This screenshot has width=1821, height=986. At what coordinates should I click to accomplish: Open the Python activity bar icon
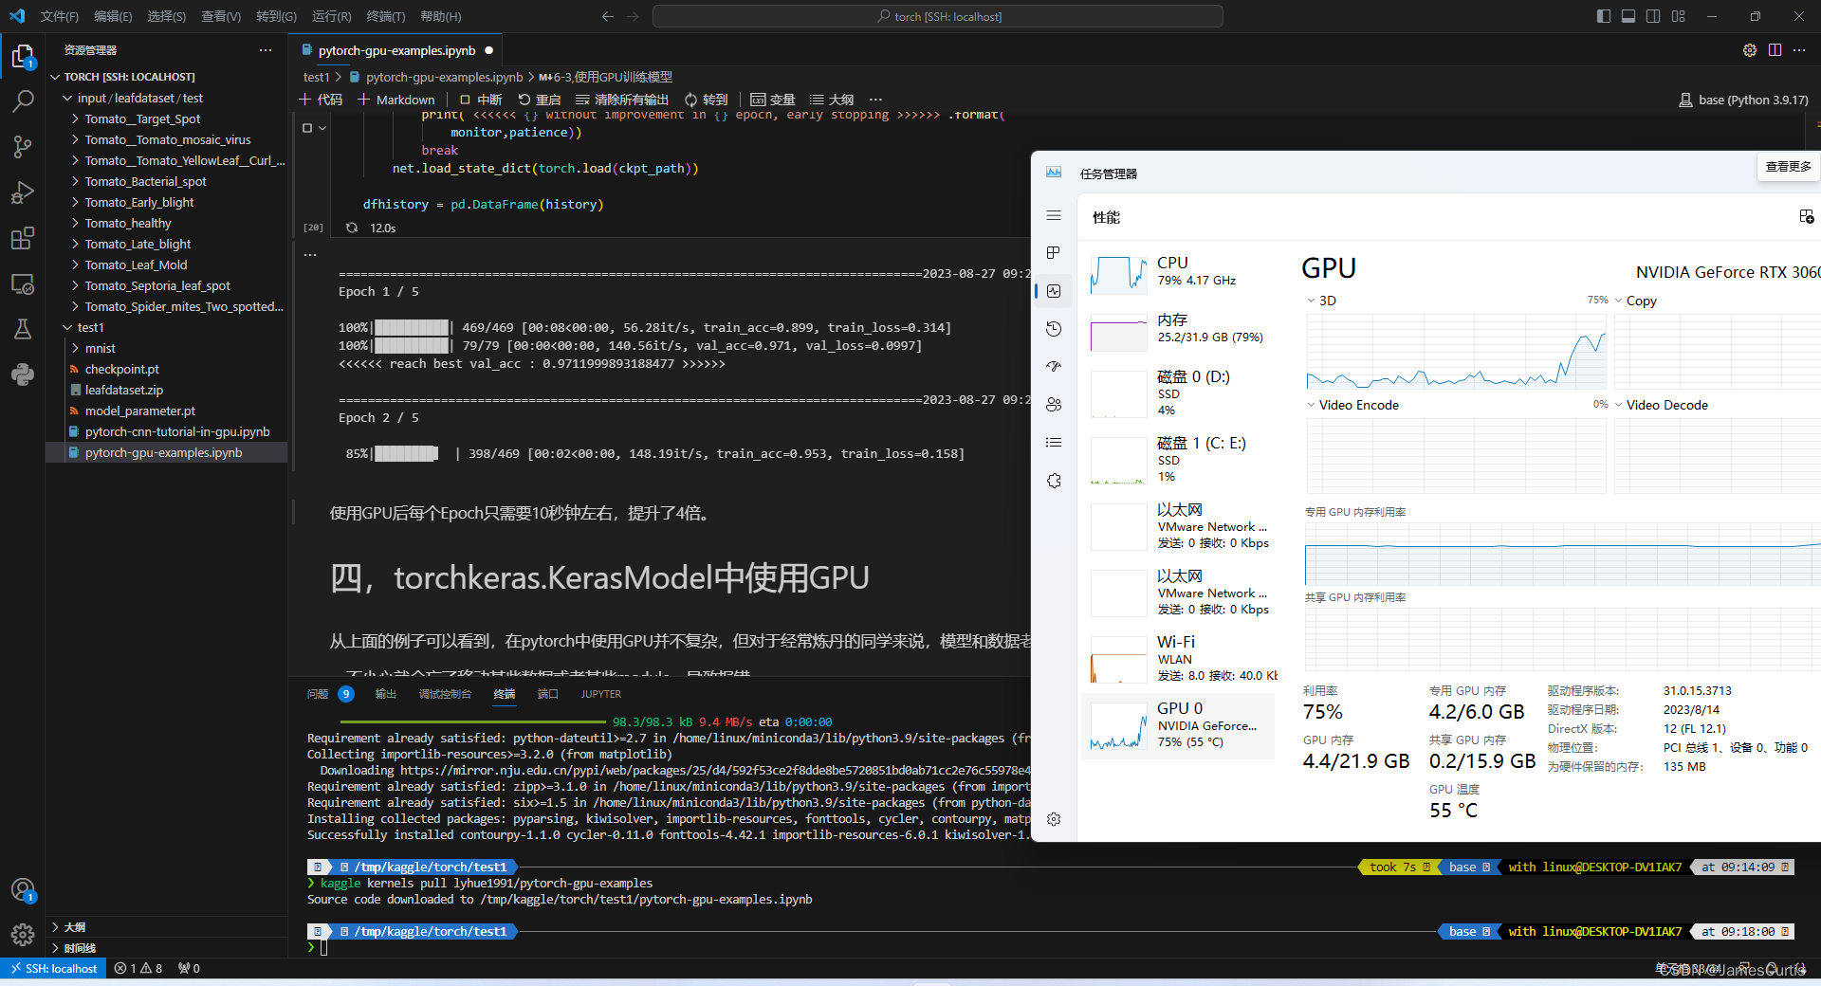[x=23, y=374]
